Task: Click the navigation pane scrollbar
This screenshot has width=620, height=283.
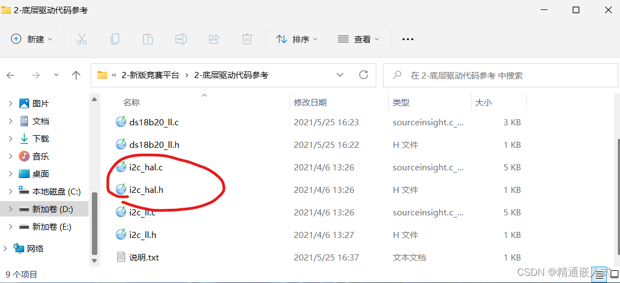Action: pos(94,223)
